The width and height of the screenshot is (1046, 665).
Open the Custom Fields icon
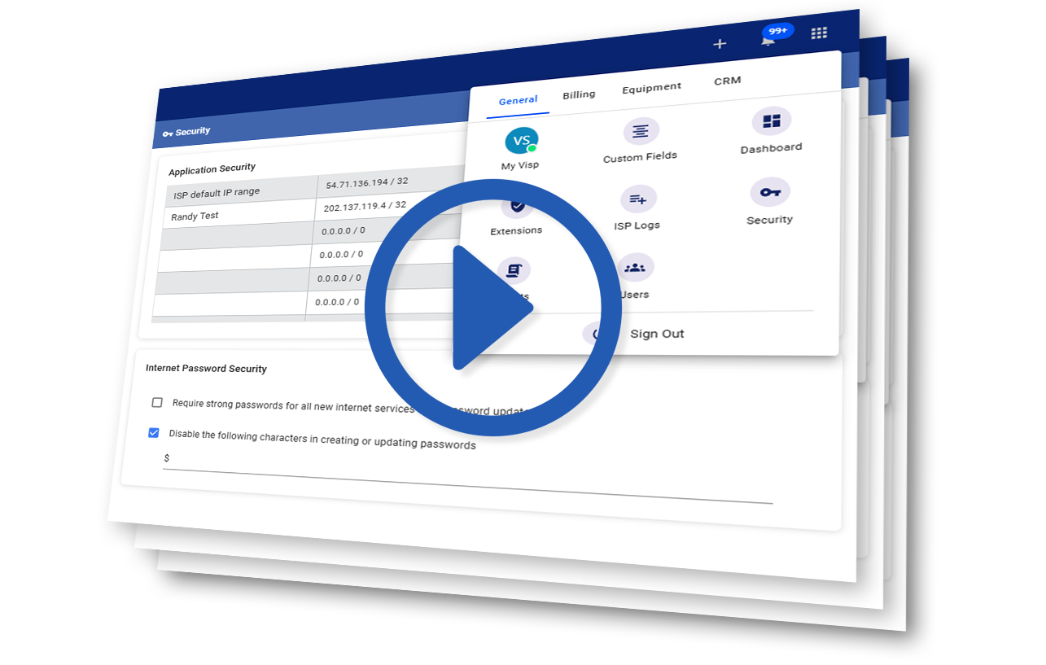(x=641, y=131)
